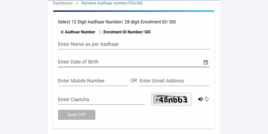This screenshot has width=268, height=134.
Task: Click the blue gradient bar atop the form card
Action: point(133,11)
